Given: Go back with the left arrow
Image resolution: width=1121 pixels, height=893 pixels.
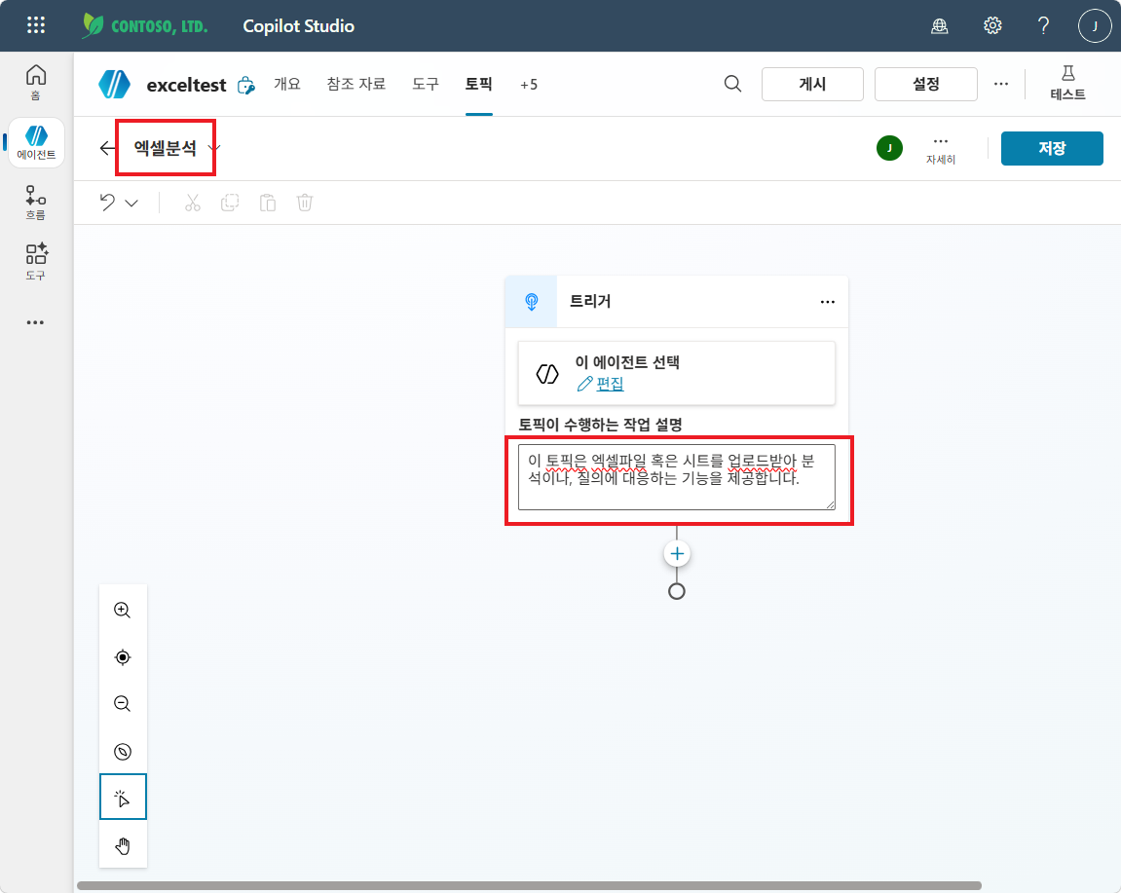Looking at the screenshot, I should [107, 148].
